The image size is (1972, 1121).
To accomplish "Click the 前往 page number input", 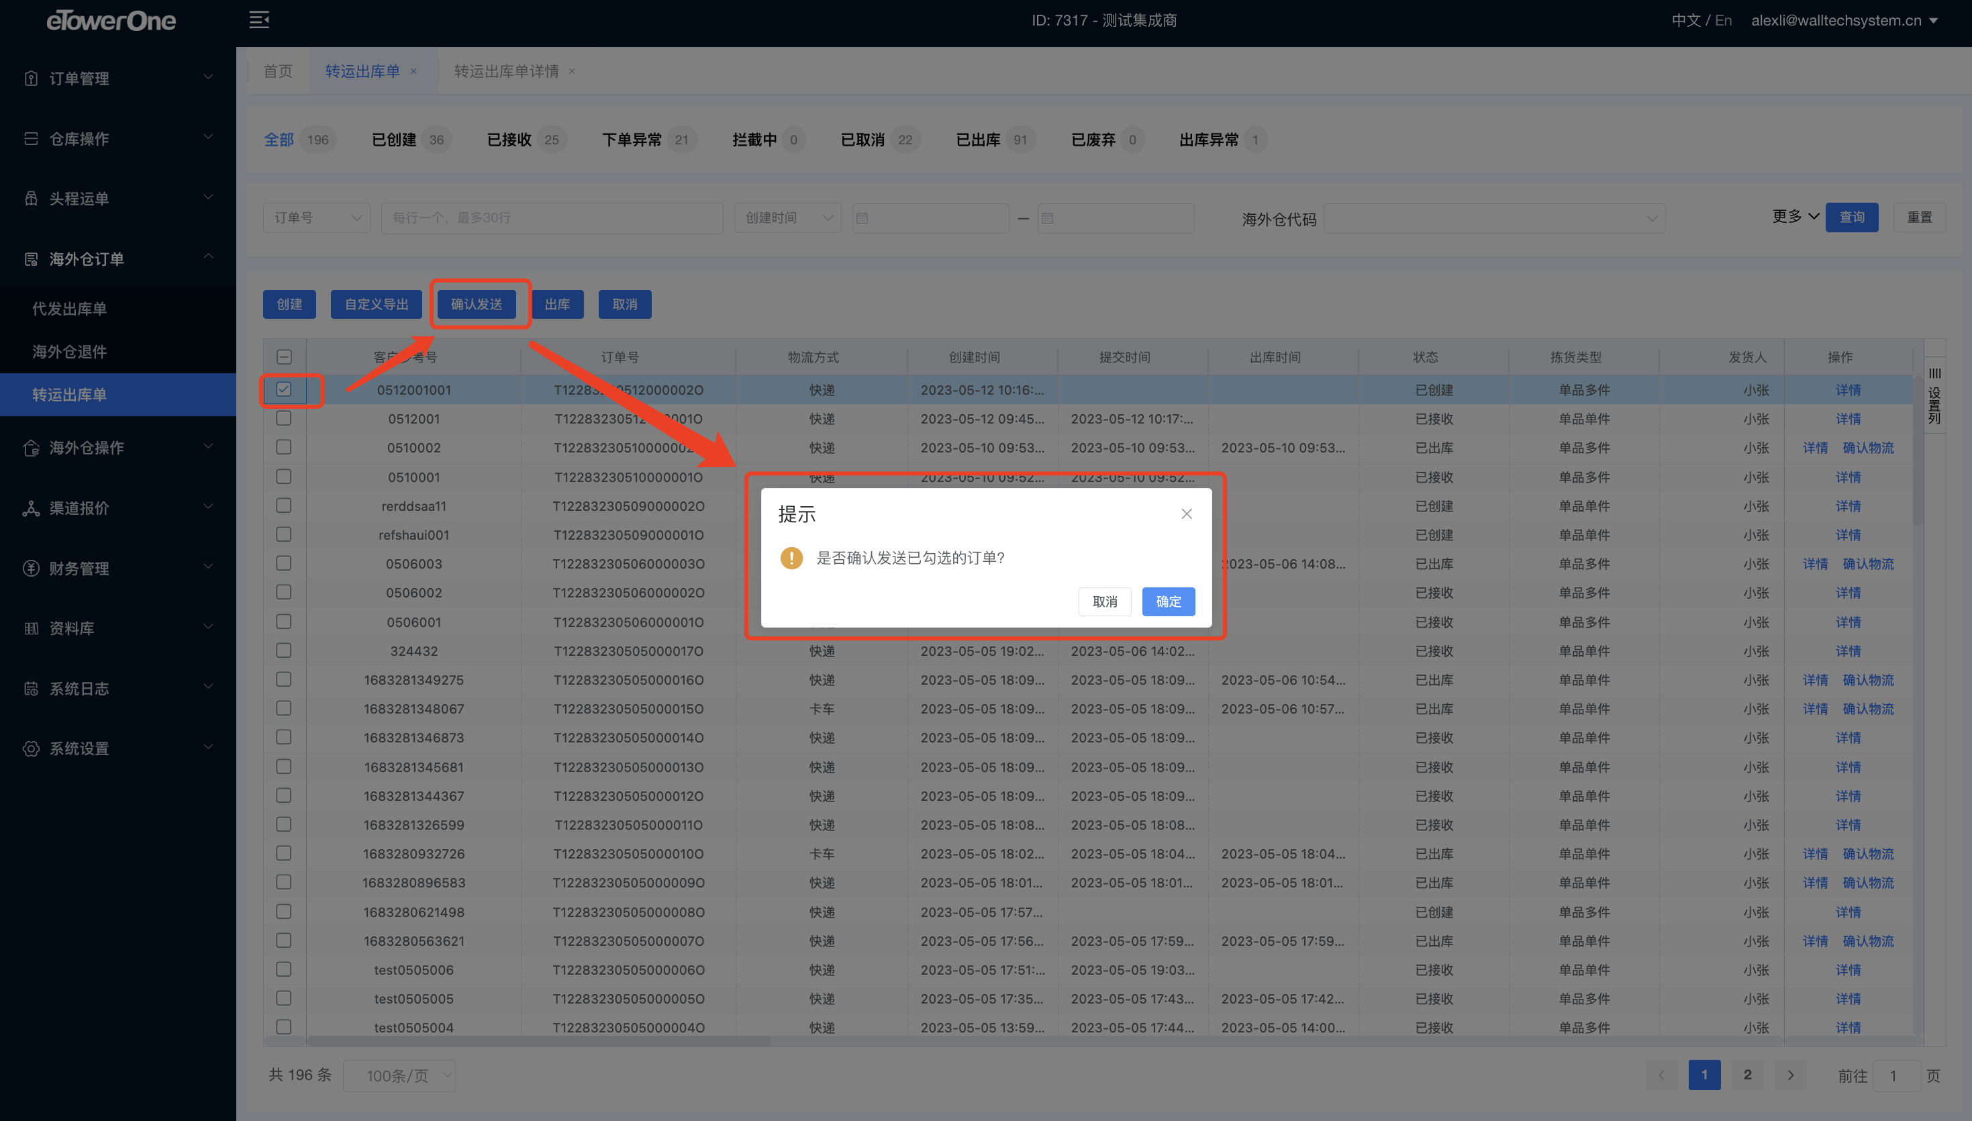I will (1895, 1075).
